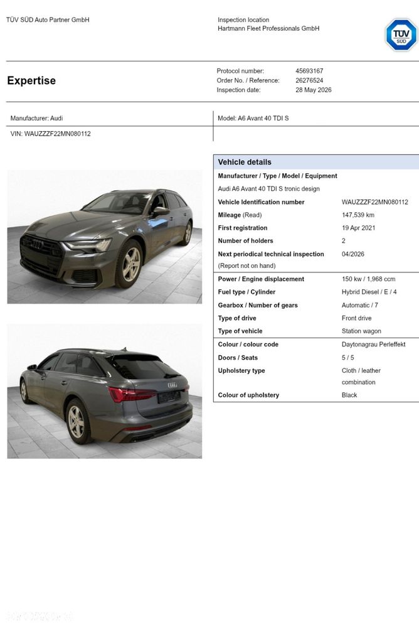The width and height of the screenshot is (419, 627).
Task: Select colour 'Daytonagrau Perleffekt'
Action: (373, 345)
